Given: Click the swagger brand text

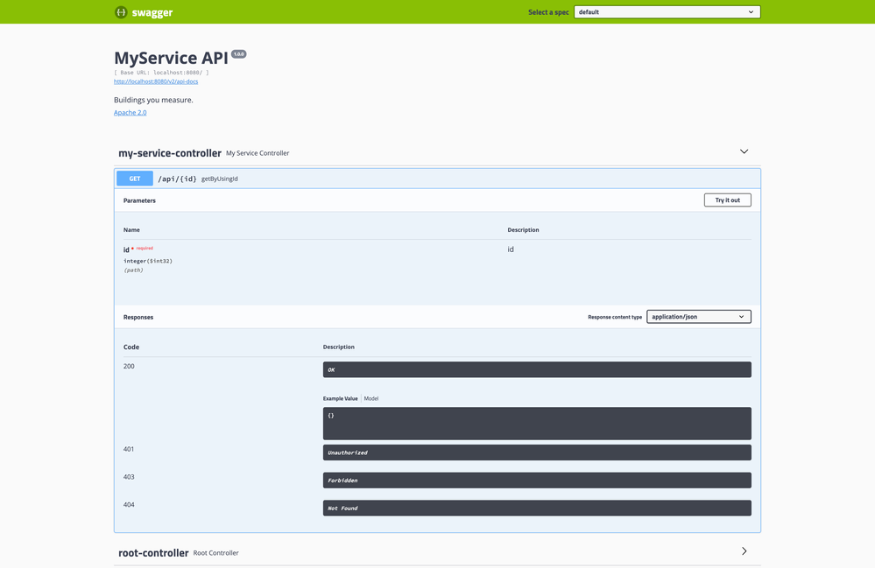Looking at the screenshot, I should pyautogui.click(x=152, y=13).
